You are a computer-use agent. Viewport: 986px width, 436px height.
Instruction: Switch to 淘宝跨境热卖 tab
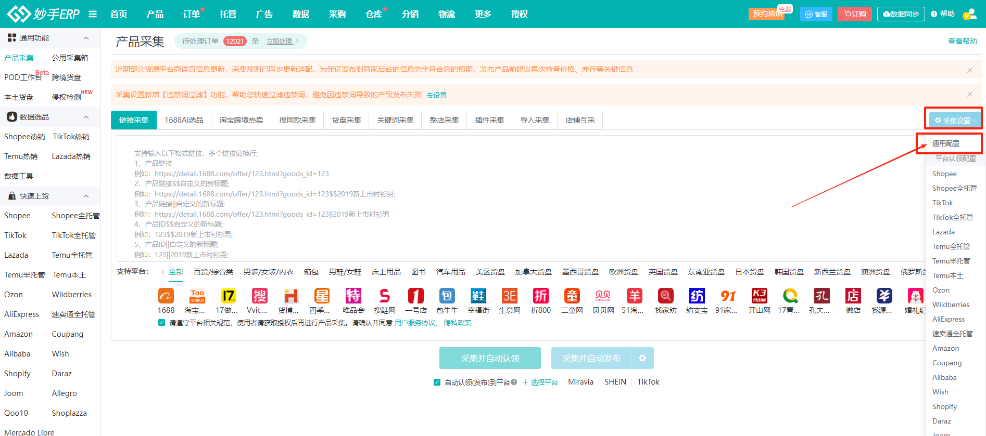tap(241, 120)
